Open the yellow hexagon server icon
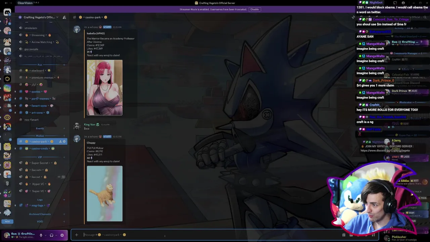 (7, 79)
